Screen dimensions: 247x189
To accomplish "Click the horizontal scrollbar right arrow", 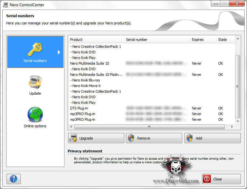I will 232,127.
